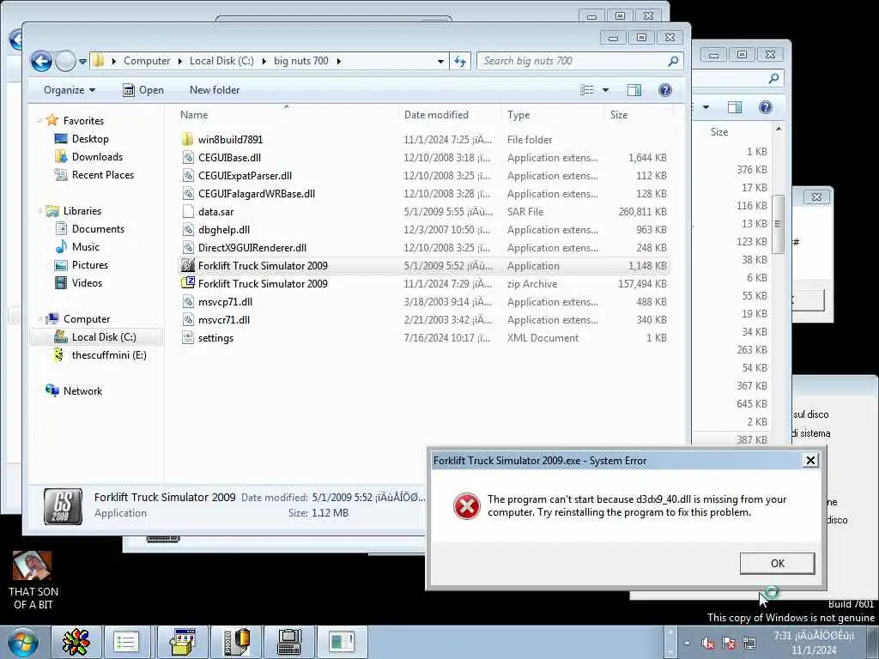Close the System Error dialog with X

(x=810, y=461)
